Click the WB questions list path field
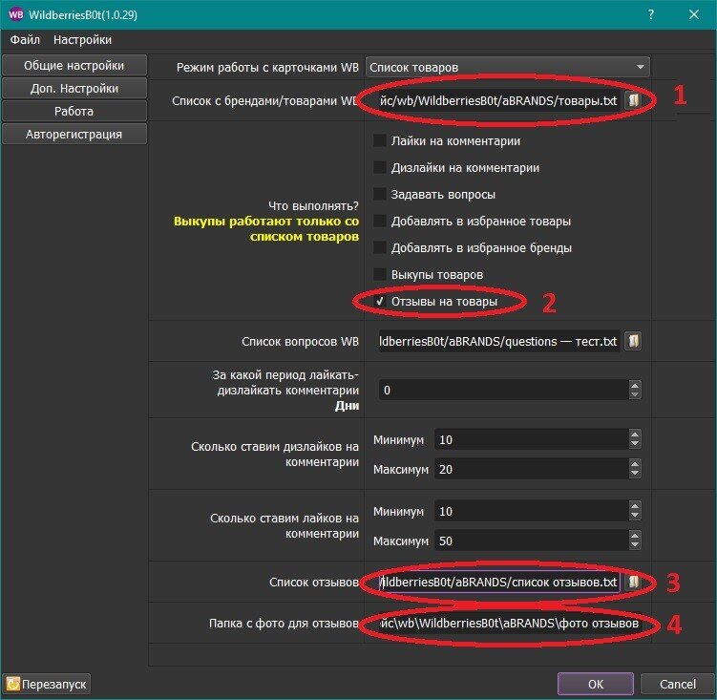This screenshot has width=717, height=700. pos(499,341)
